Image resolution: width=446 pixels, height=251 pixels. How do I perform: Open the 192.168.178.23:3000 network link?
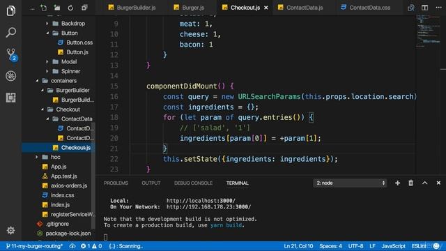208,207
